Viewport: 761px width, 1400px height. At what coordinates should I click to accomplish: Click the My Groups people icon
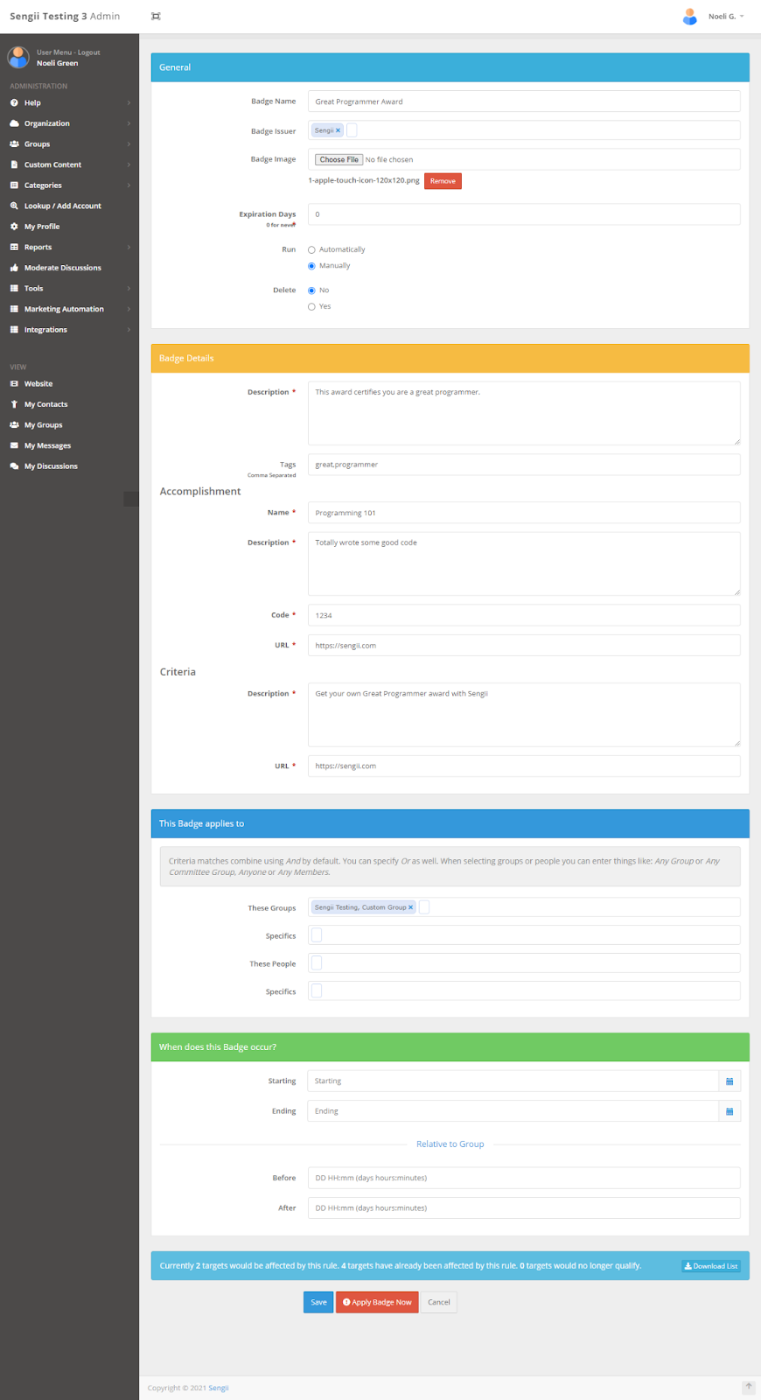pos(14,425)
